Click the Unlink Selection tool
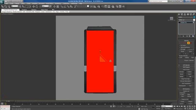Screen dimensions: 196x110 point(6,6)
